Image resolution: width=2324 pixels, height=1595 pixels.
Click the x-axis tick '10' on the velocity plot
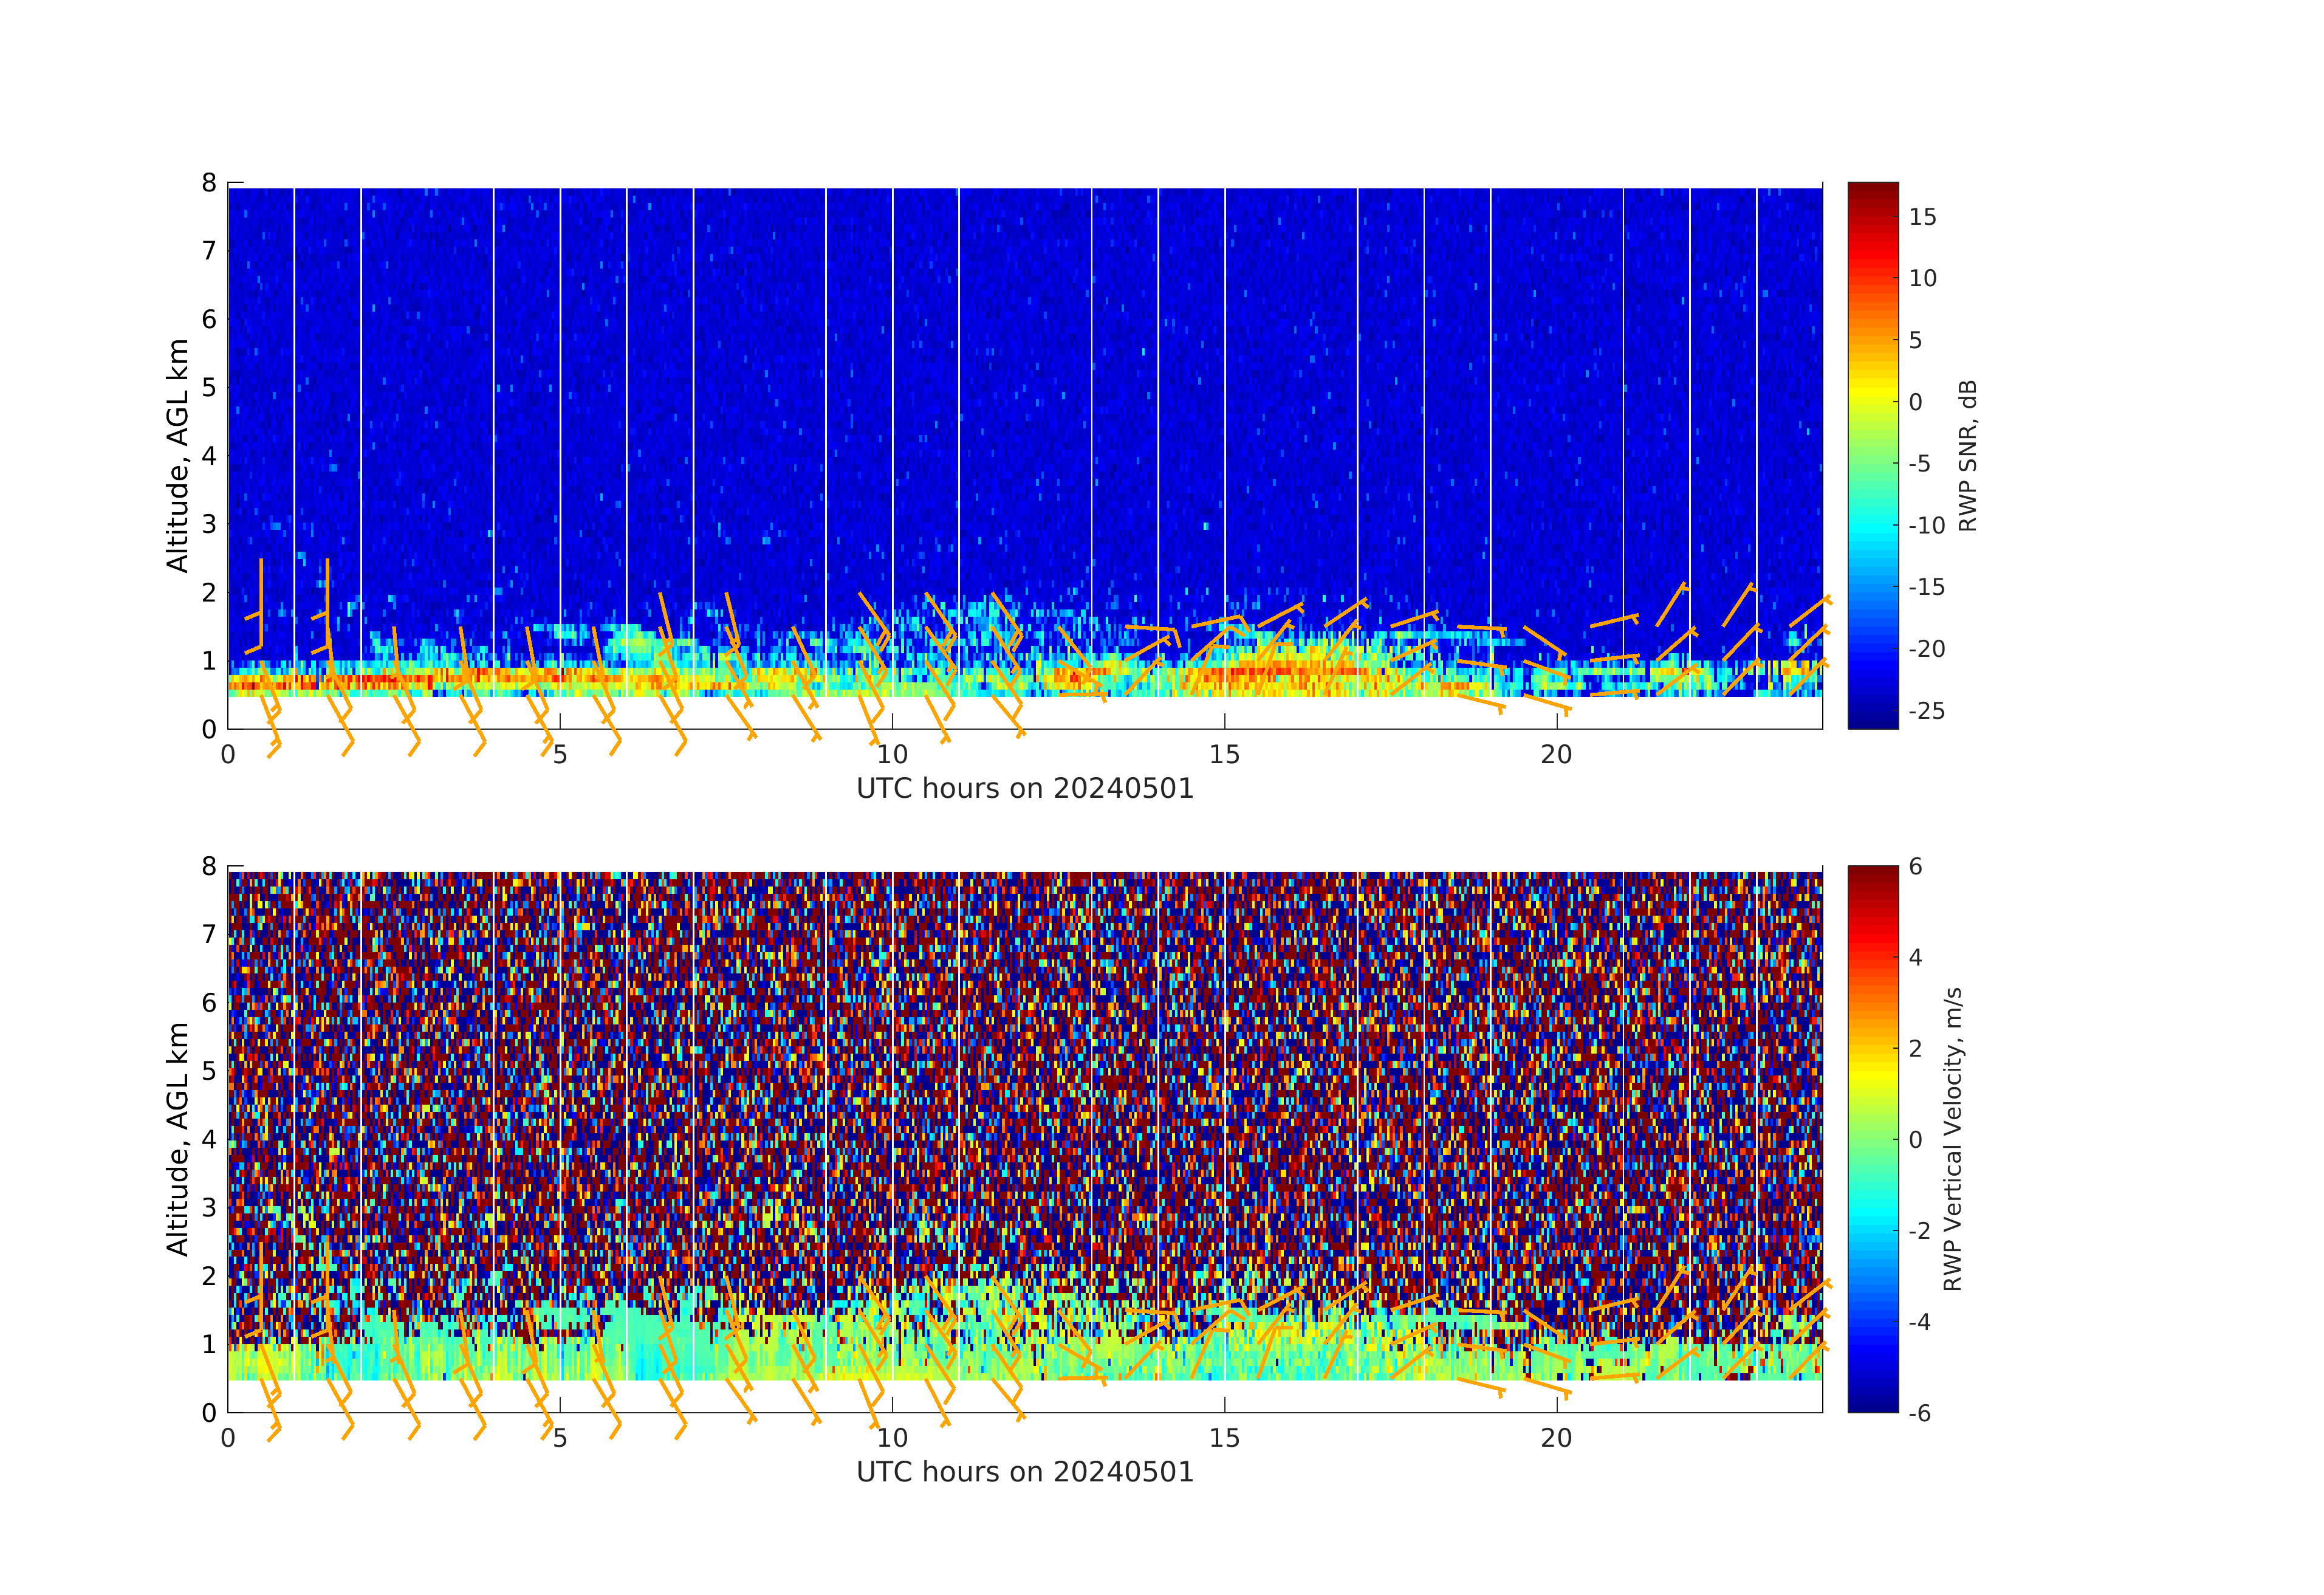click(x=892, y=1439)
